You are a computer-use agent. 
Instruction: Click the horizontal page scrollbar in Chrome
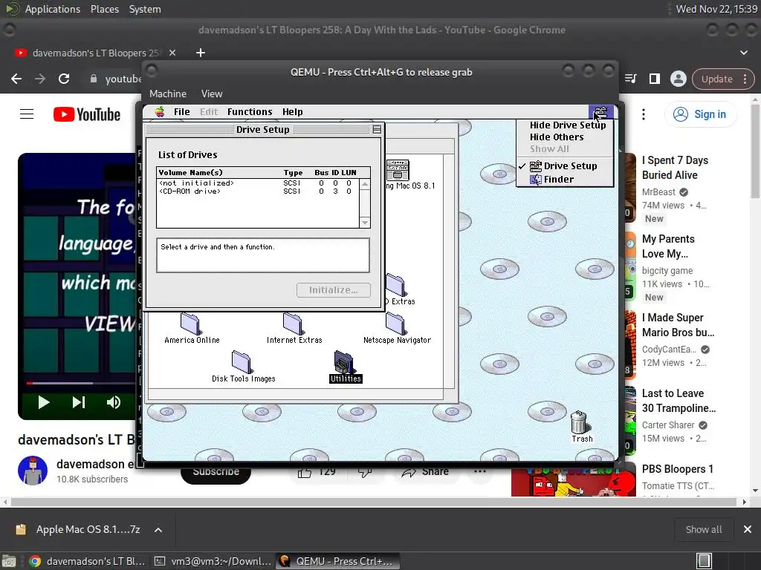pyautogui.click(x=374, y=502)
